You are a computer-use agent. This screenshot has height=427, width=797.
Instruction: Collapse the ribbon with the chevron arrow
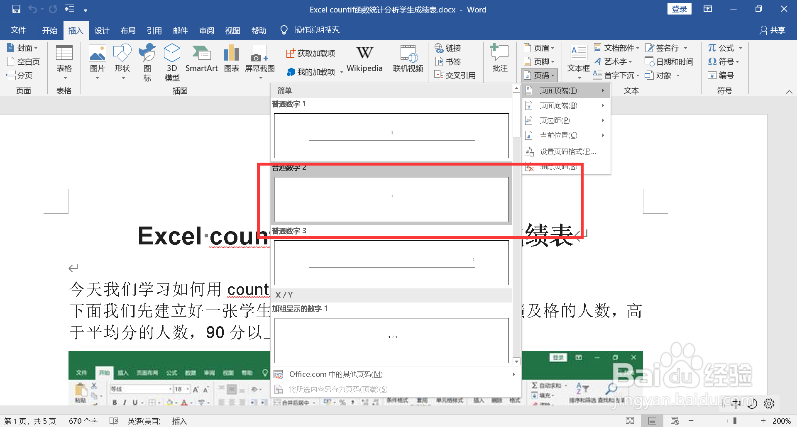pyautogui.click(x=789, y=92)
